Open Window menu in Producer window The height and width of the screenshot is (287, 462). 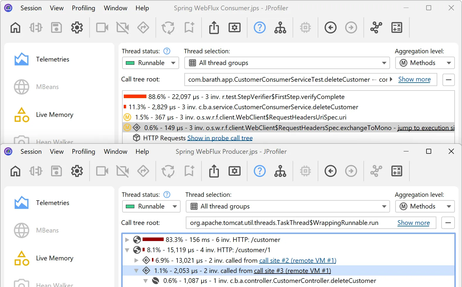click(116, 152)
